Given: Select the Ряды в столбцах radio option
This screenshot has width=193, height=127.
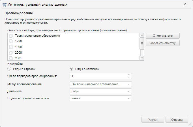Looking at the screenshot, I should click(x=72, y=69).
